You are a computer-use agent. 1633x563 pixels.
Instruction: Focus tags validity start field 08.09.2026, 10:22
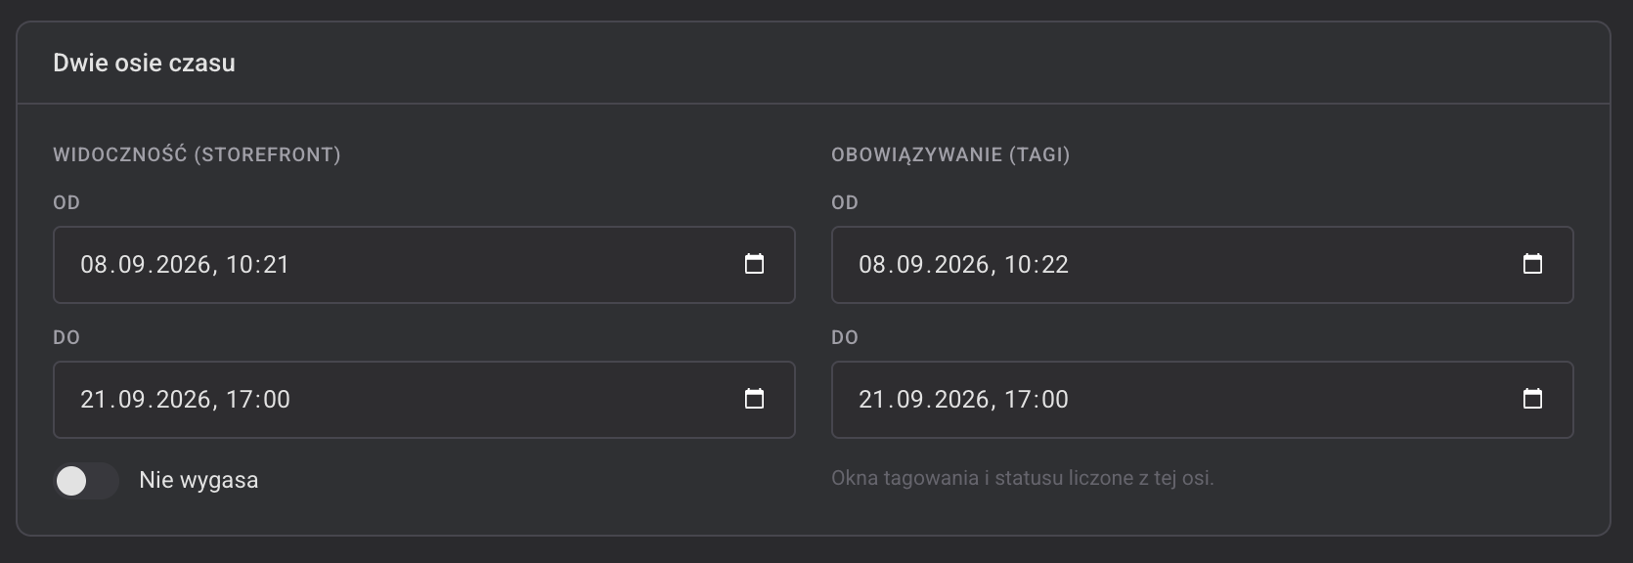coord(1202,265)
